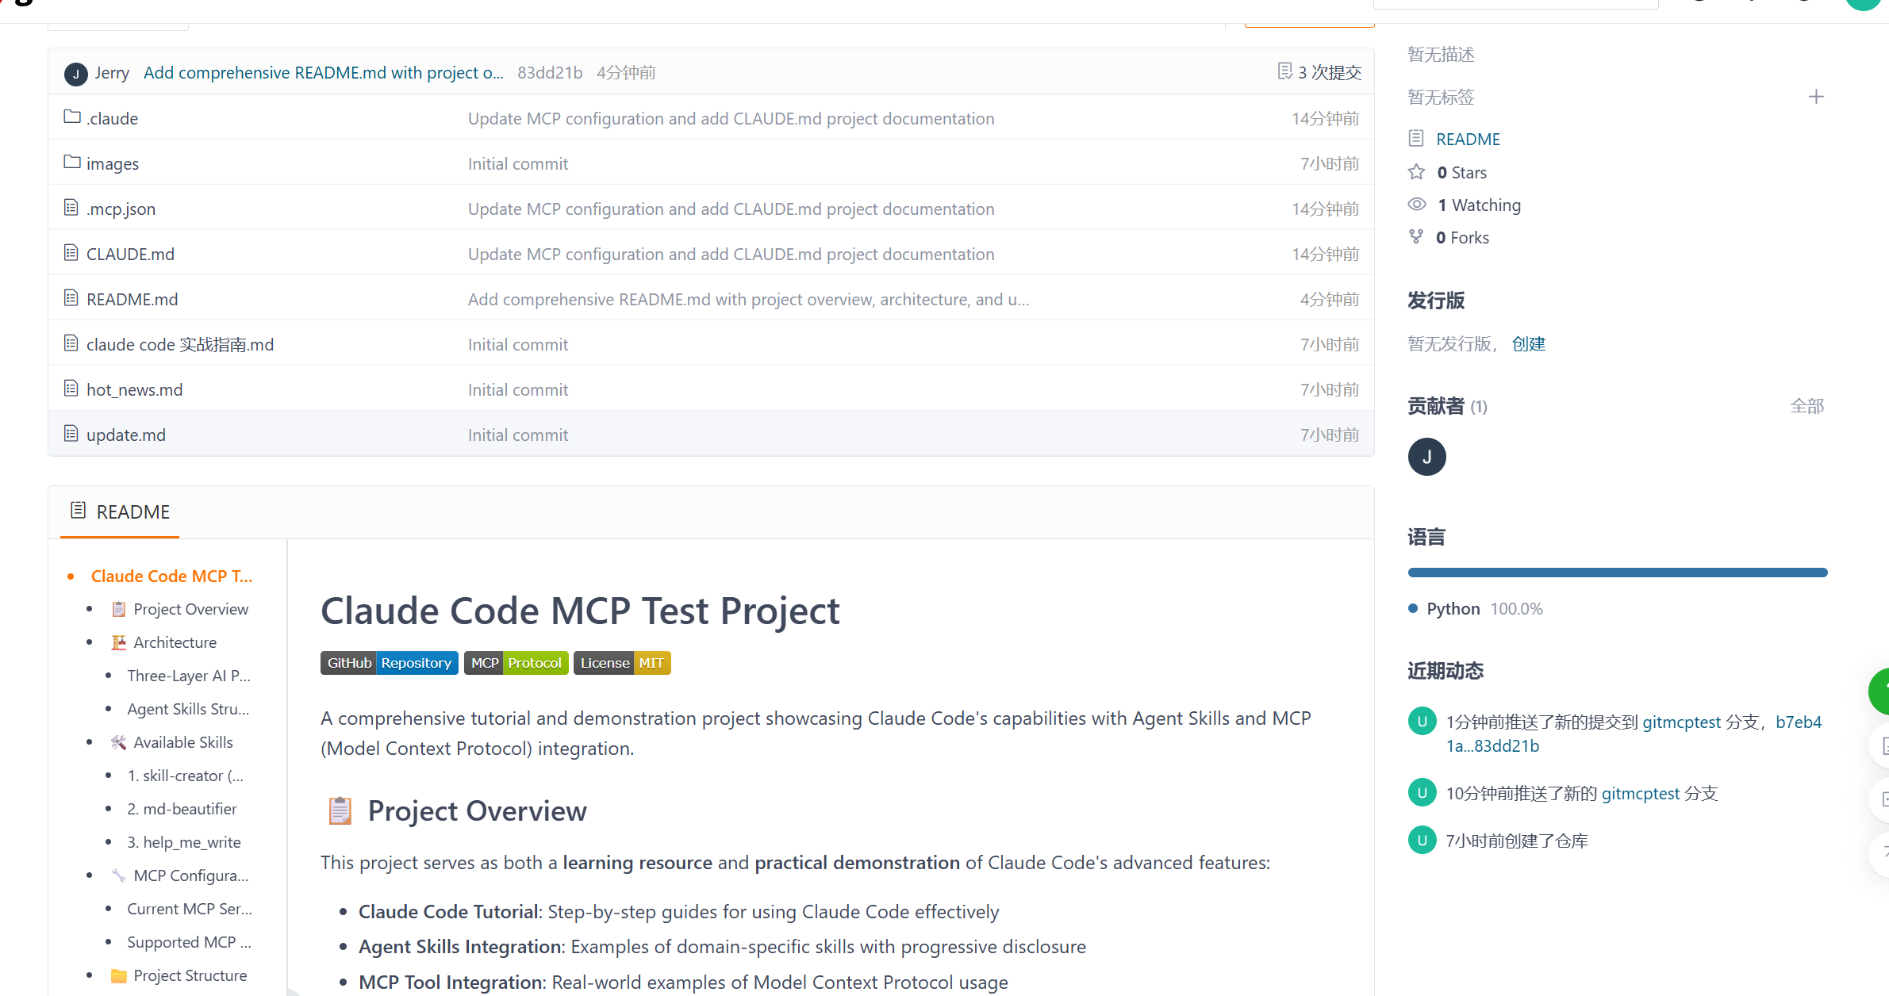
Task: Go to Available Skills outline entry
Action: point(182,742)
